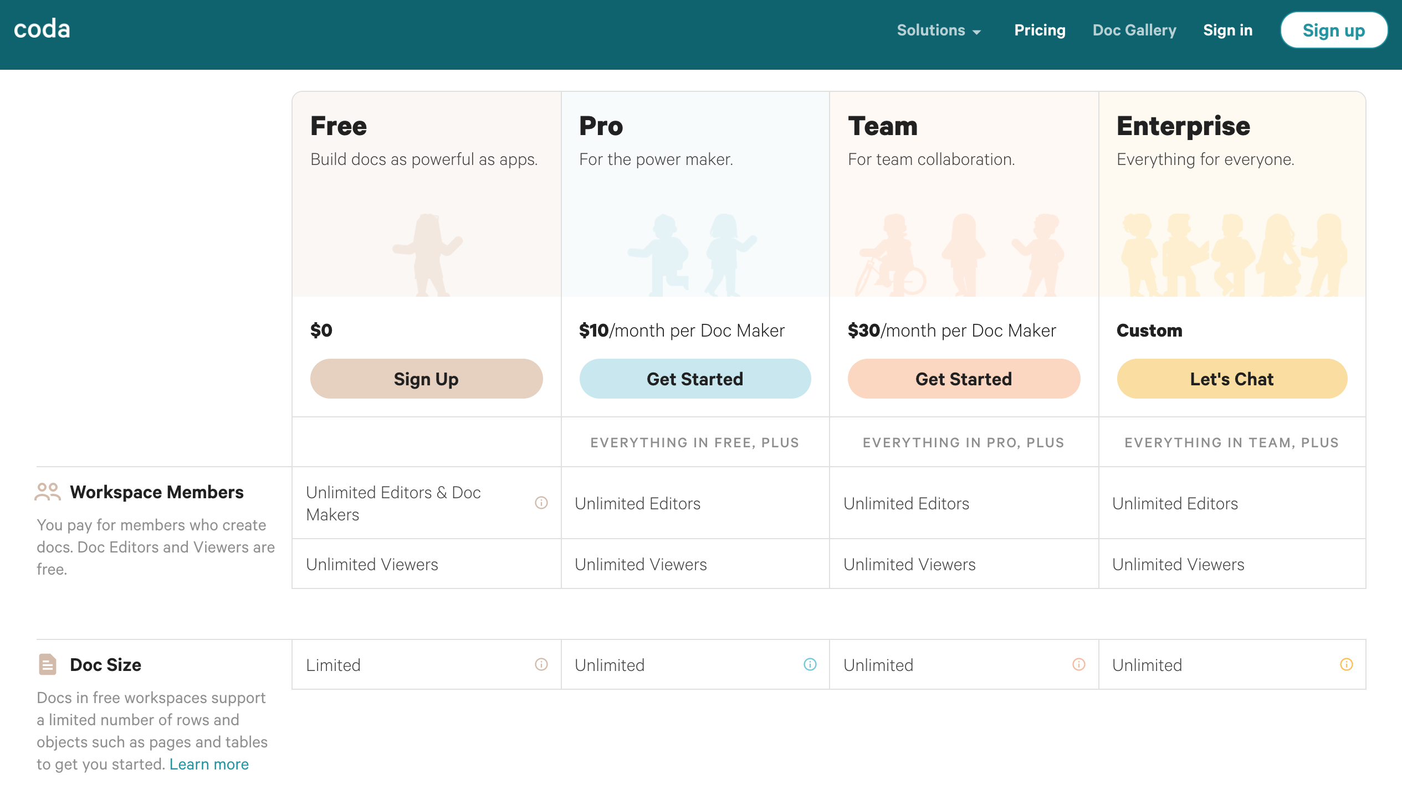Click Unlimited Viewers in Free column
Image resolution: width=1402 pixels, height=785 pixels.
(x=372, y=564)
